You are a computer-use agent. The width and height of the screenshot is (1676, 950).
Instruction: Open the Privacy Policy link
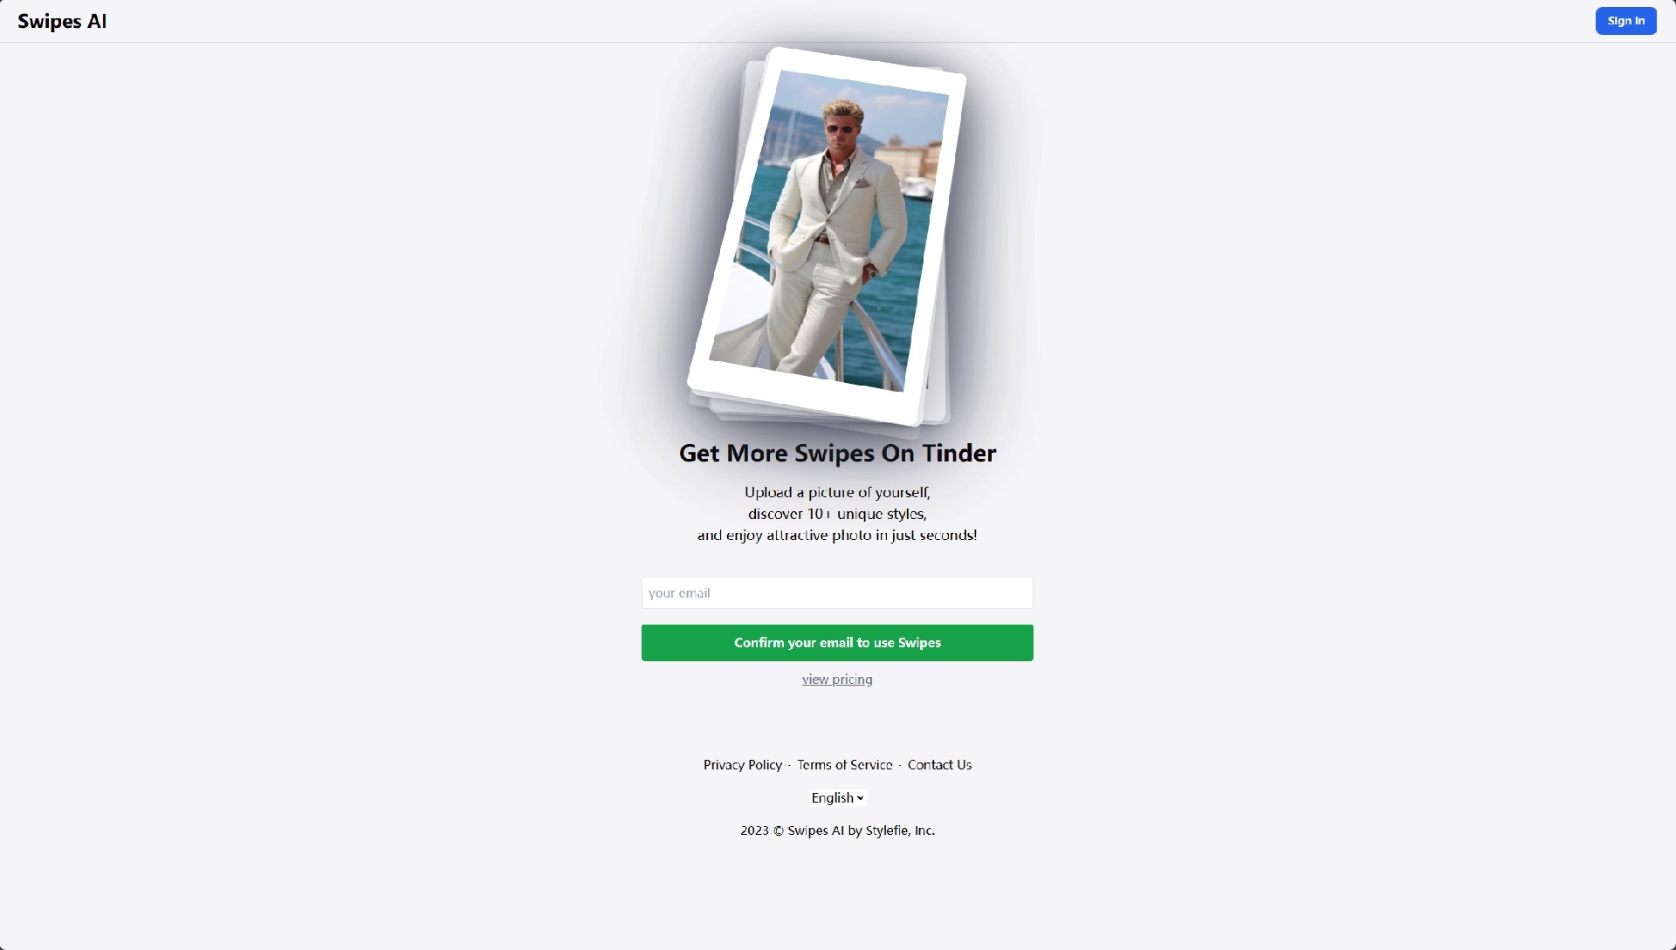click(743, 765)
